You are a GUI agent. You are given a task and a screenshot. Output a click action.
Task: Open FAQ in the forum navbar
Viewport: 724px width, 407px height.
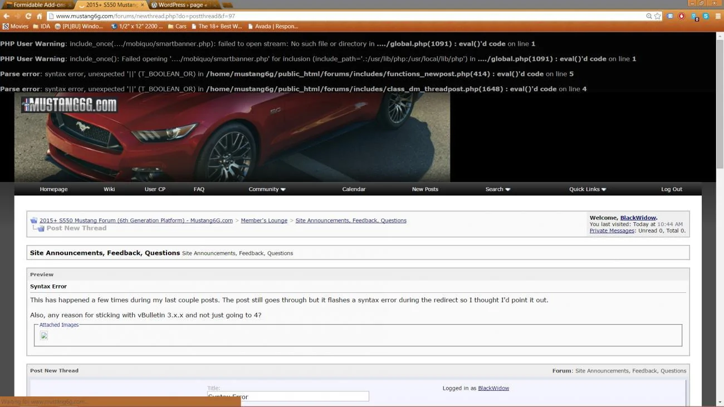[x=199, y=189]
